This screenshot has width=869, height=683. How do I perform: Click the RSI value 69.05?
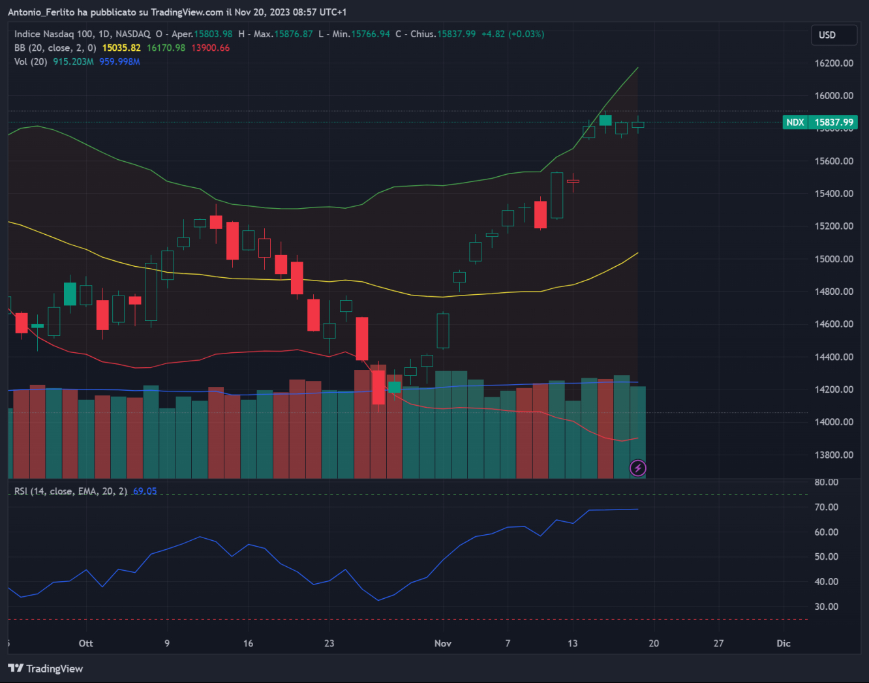[145, 491]
